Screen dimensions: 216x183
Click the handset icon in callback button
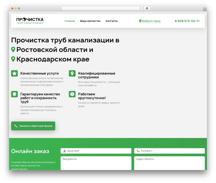(16, 126)
